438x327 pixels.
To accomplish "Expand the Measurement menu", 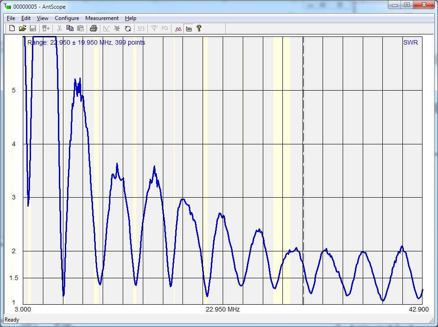I will tap(102, 18).
